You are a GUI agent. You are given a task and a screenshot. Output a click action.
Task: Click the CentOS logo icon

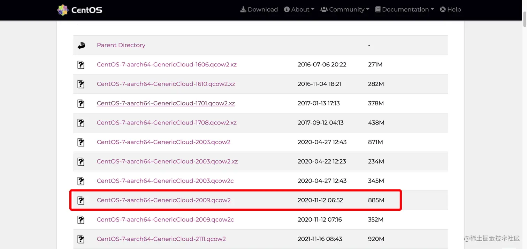pyautogui.click(x=63, y=10)
